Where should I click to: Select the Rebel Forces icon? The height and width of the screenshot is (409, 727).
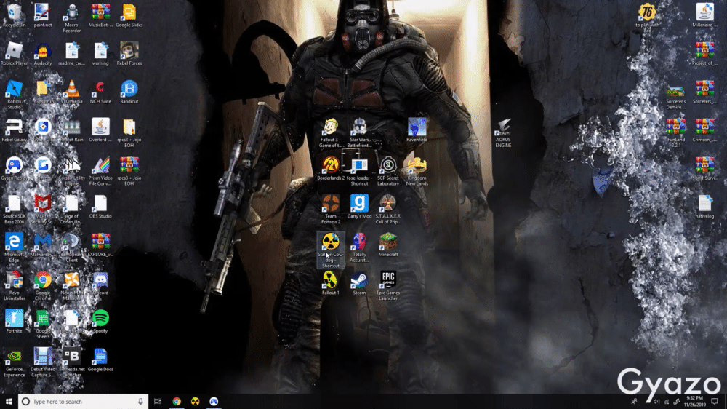tap(129, 54)
